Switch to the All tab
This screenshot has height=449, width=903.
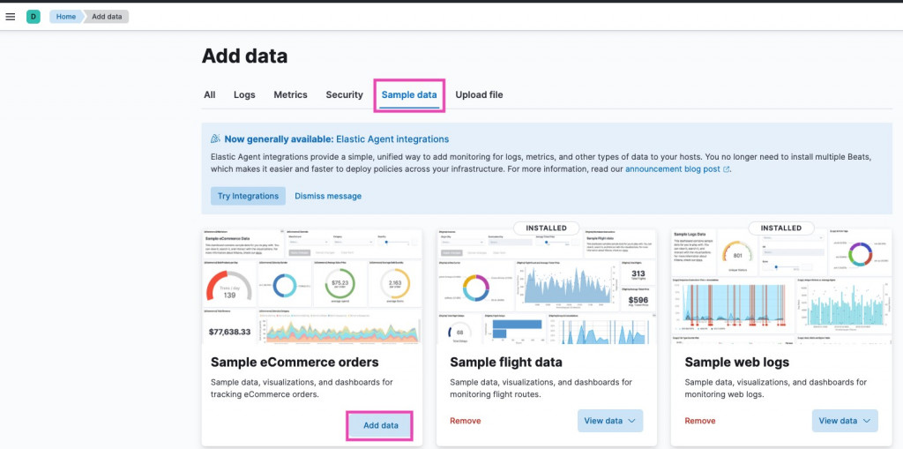point(210,94)
